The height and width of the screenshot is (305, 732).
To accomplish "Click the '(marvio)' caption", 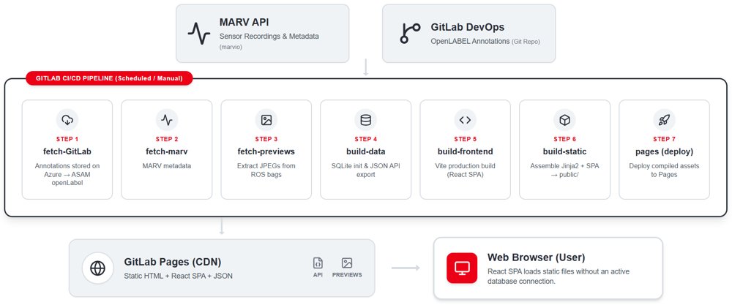I will [231, 47].
